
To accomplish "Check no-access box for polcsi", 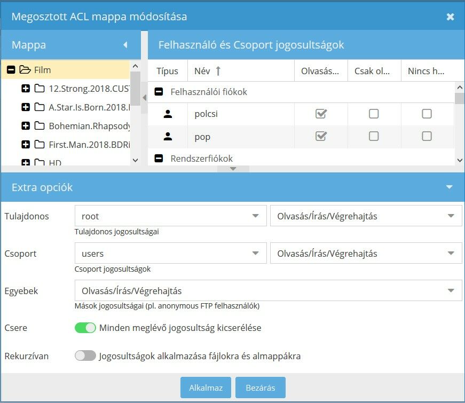I will click(427, 114).
